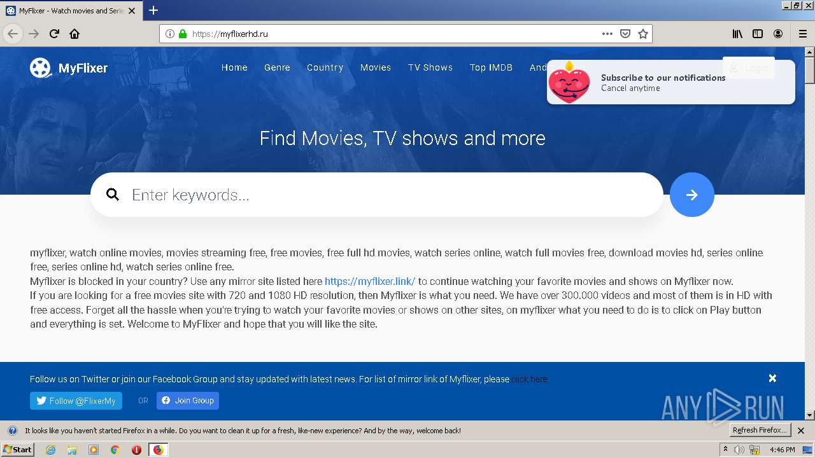Toggle the sidebar view icon
Viewport: 815px width, 458px height.
(x=758, y=34)
